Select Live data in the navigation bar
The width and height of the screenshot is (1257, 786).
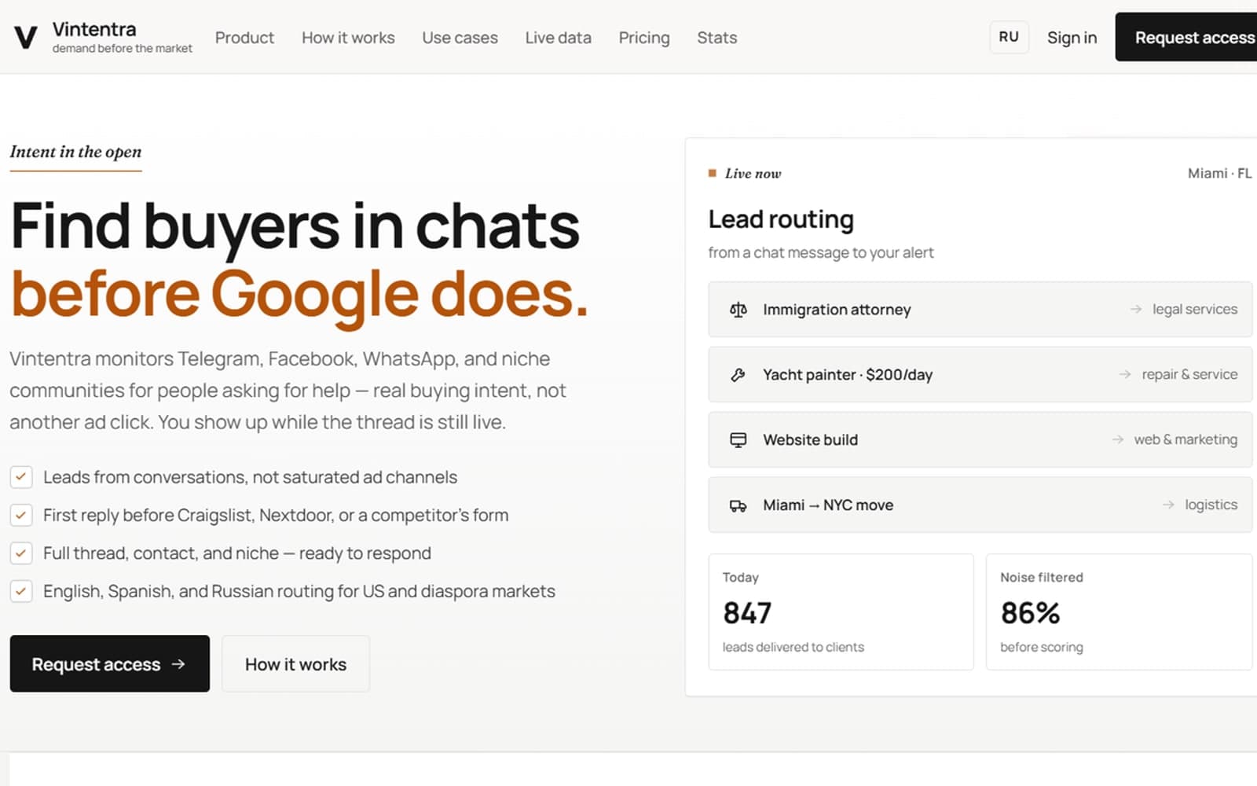pyautogui.click(x=558, y=38)
